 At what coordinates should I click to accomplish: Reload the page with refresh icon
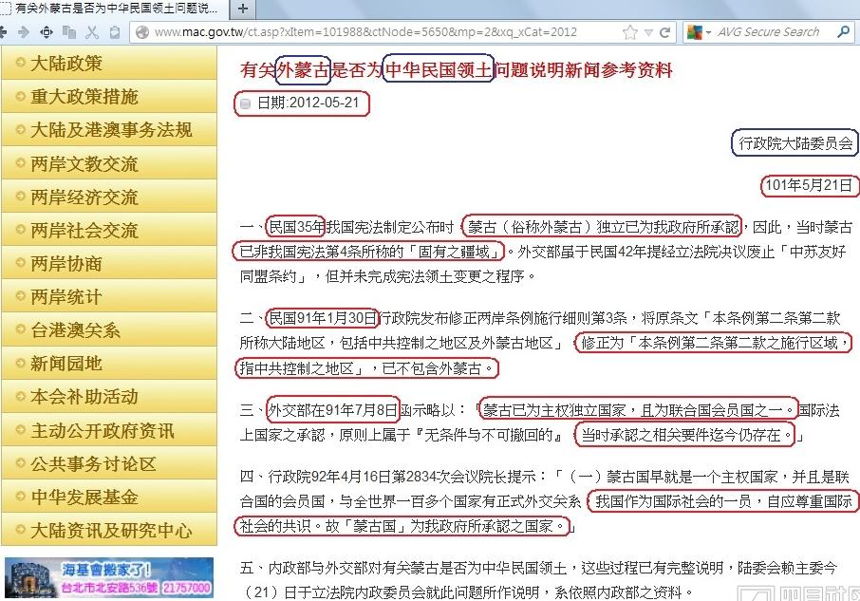[x=664, y=32]
